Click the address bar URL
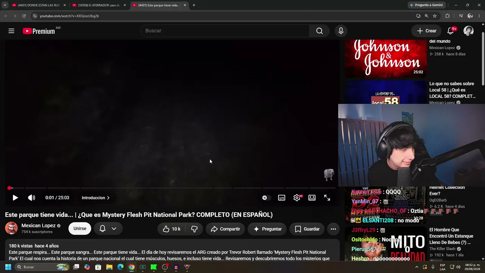 click(69, 16)
